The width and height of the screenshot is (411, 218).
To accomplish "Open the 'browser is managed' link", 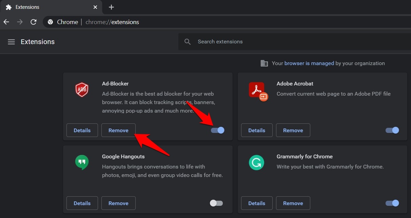I will (309, 63).
